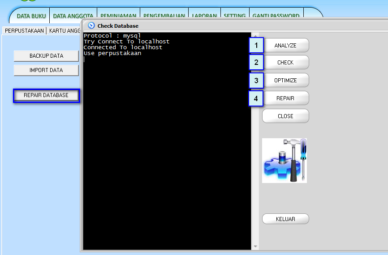Select the PERPUSTAKAAN sub-tab

click(24, 30)
